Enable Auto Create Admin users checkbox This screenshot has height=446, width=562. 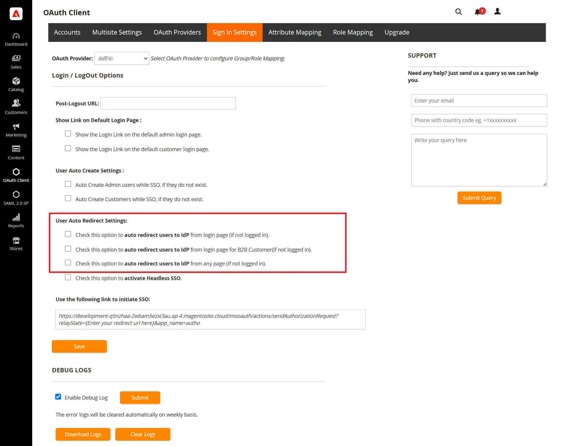click(68, 184)
